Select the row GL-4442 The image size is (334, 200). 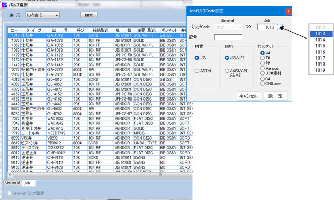pos(100,104)
